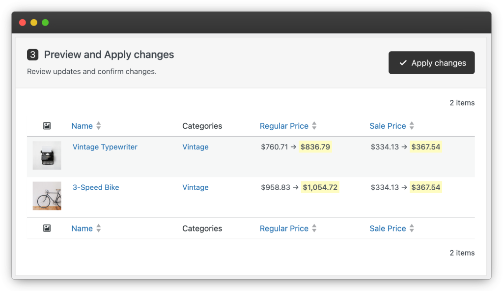The height and width of the screenshot is (291, 503).
Task: Open the 3-Speed Bike product link
Action: [96, 187]
